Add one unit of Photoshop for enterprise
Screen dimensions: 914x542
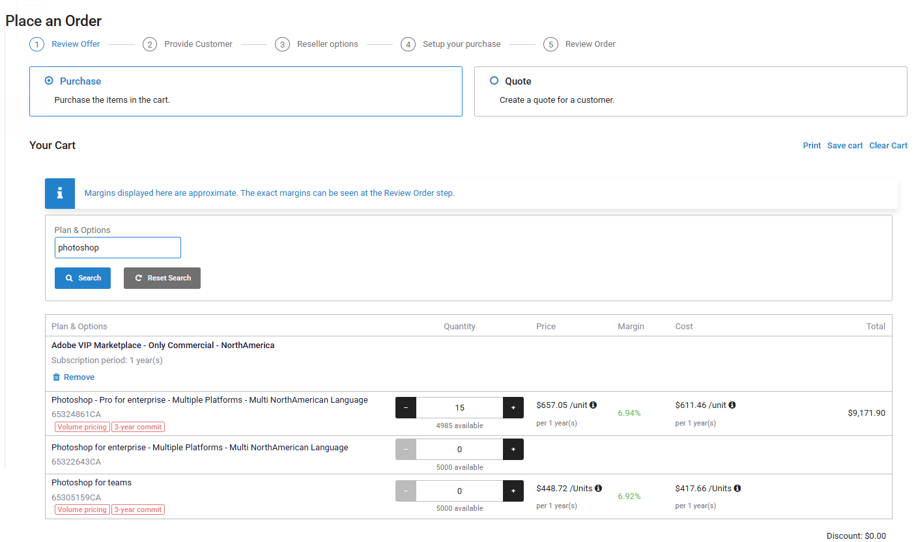pos(513,450)
